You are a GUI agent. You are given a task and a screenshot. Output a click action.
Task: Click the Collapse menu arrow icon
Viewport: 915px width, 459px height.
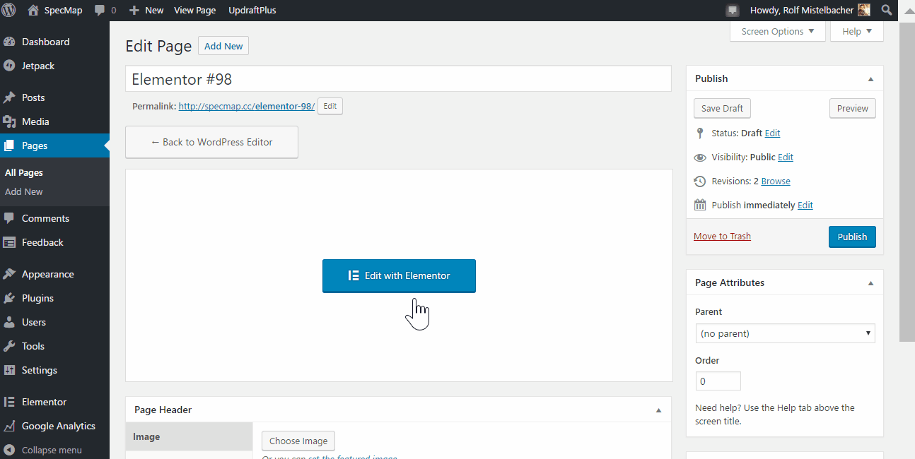click(x=9, y=450)
